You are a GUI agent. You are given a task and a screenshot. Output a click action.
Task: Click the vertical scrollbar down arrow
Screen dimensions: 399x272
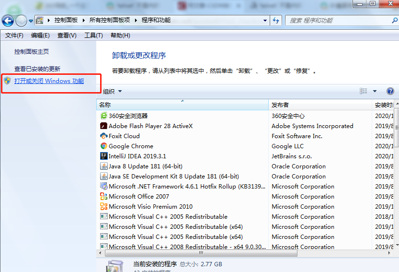point(397,246)
